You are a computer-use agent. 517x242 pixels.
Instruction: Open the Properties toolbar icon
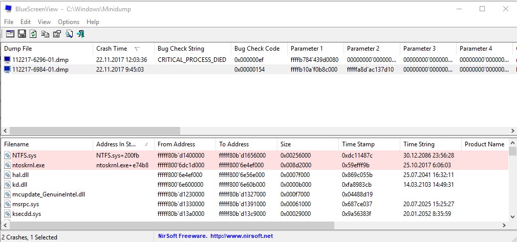tap(57, 34)
